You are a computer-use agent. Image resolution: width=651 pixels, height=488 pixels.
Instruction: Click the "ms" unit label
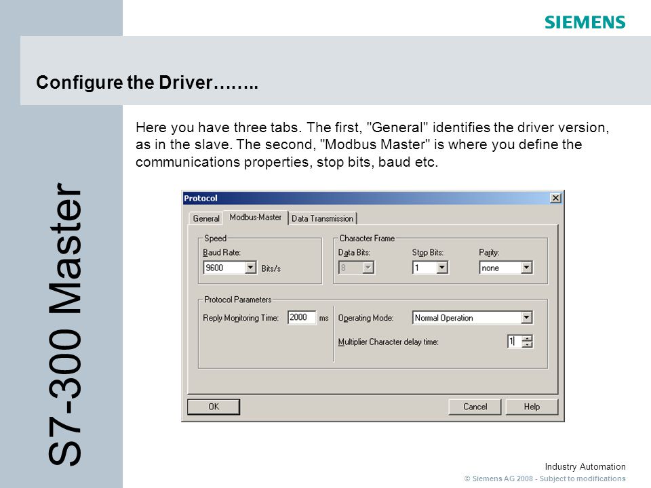coord(324,318)
